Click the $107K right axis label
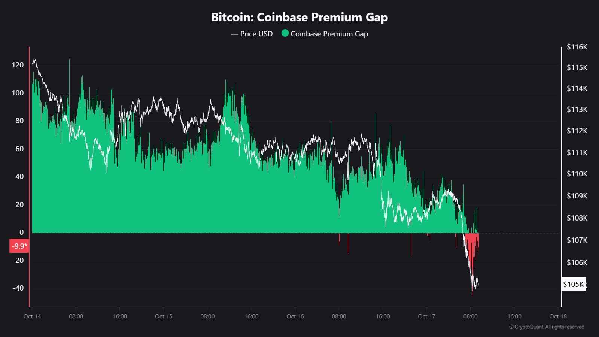Viewport: 599px width, 337px height. pyautogui.click(x=577, y=240)
